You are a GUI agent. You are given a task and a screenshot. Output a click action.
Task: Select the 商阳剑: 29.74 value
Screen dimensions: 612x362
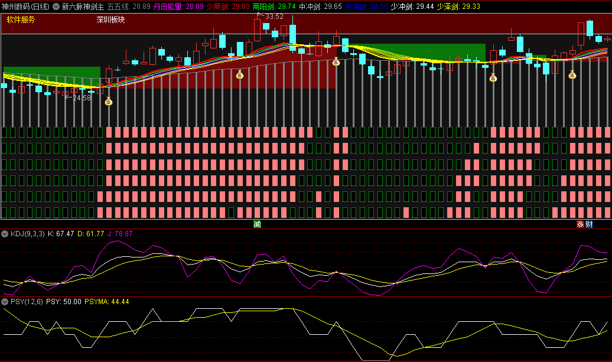coord(274,6)
